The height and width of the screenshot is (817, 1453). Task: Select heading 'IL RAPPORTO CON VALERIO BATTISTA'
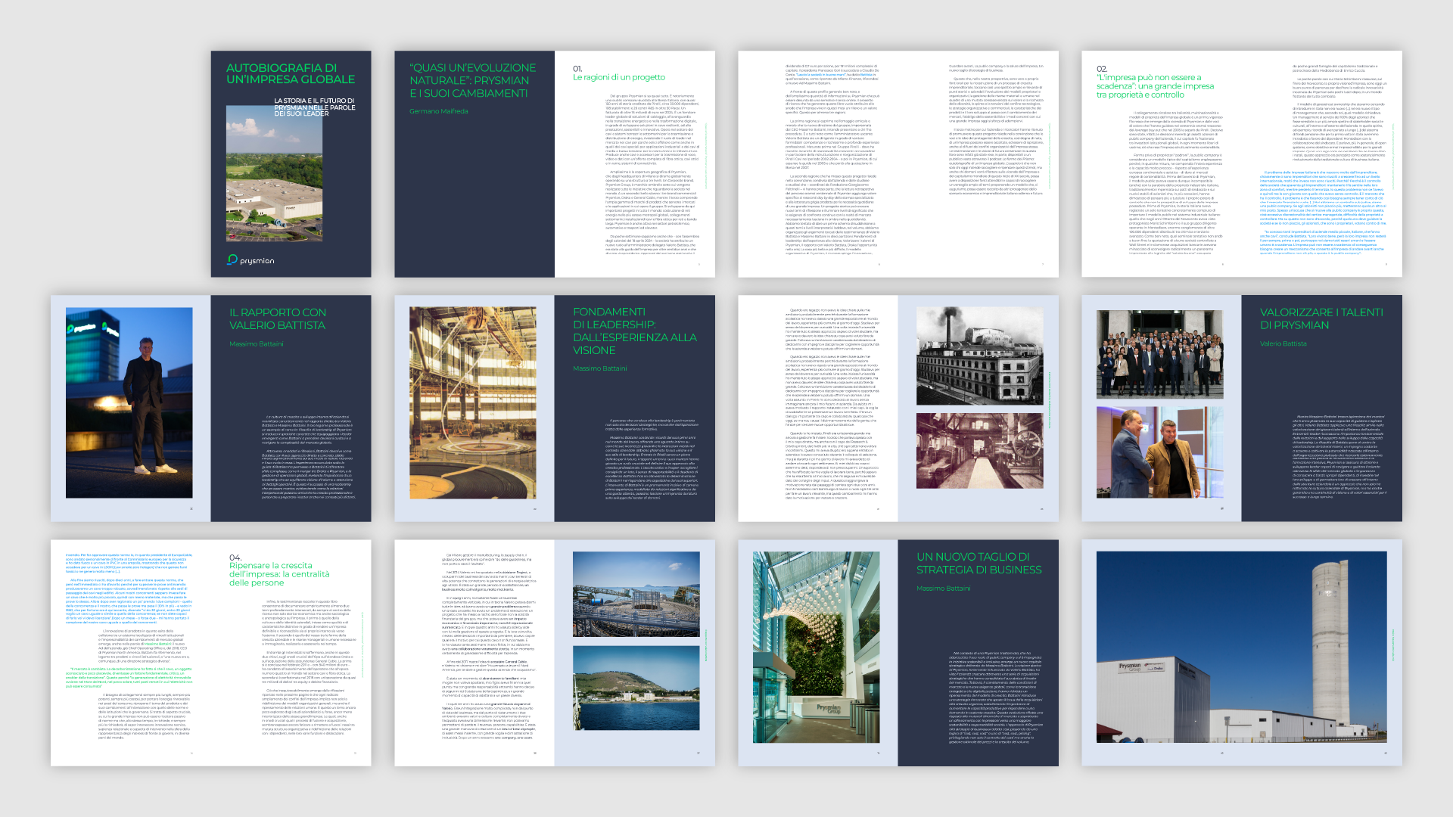coord(278,319)
